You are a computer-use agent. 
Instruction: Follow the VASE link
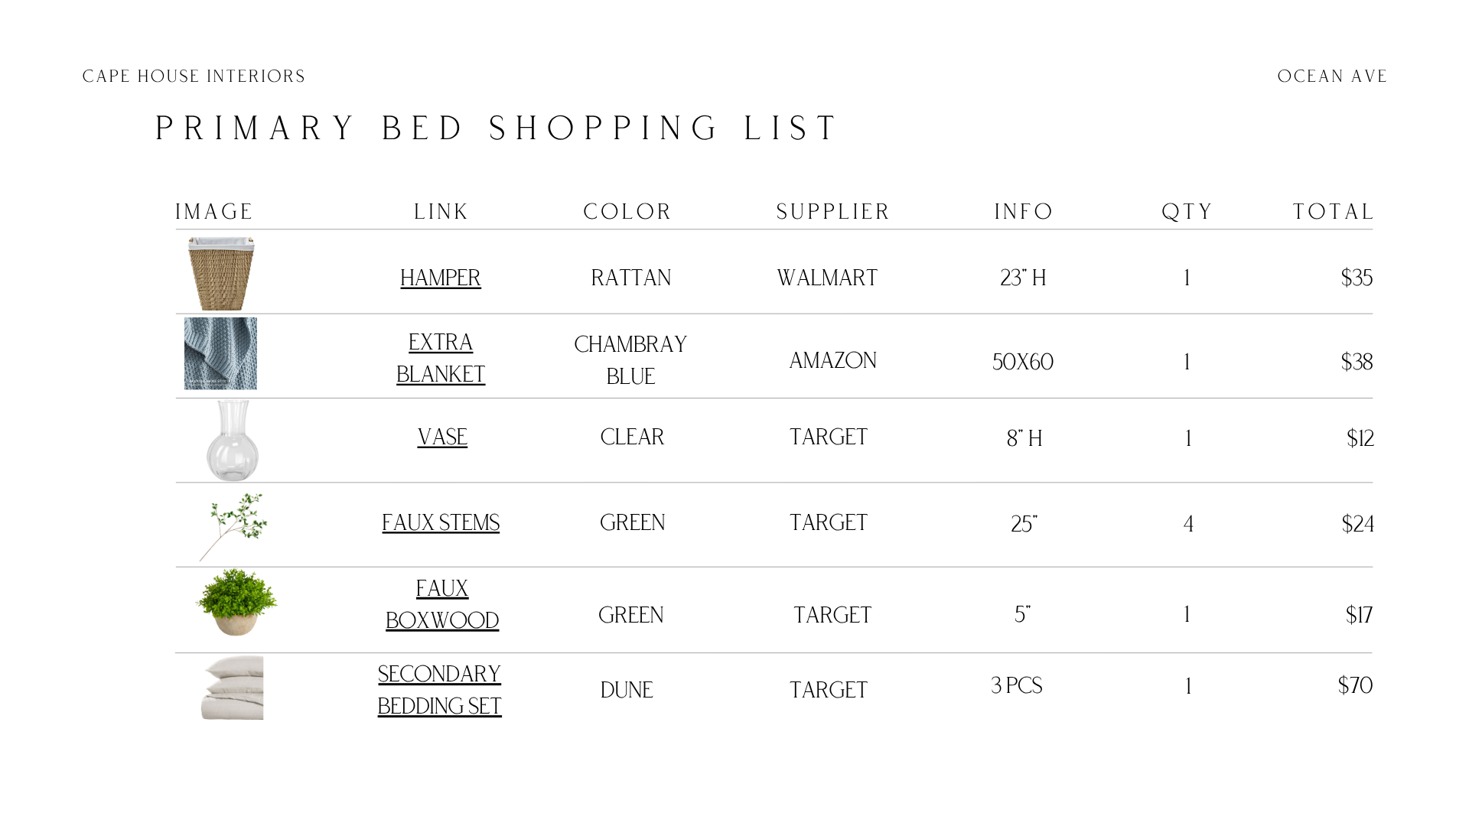pyautogui.click(x=442, y=437)
